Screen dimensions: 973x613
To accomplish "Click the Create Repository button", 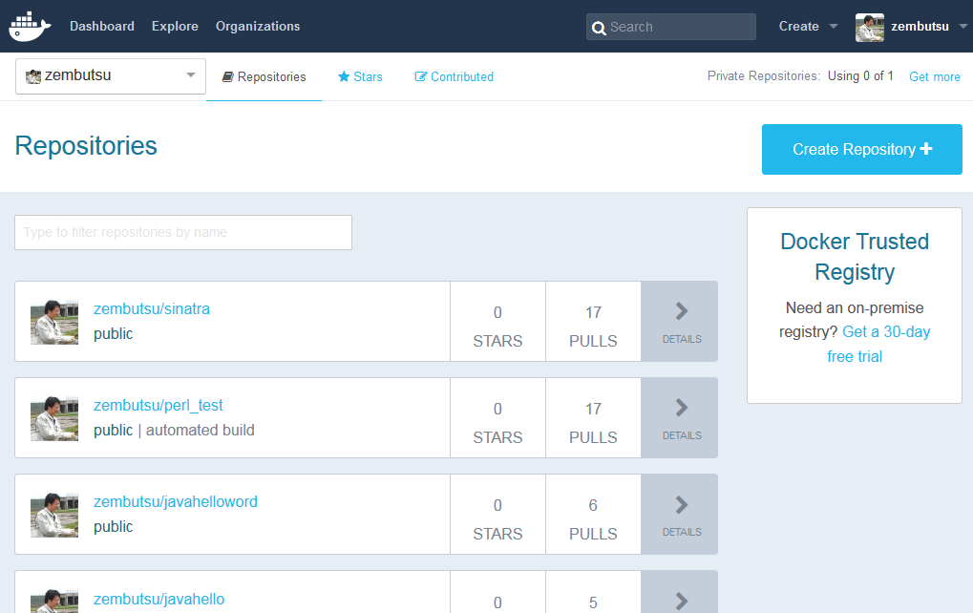I will [862, 149].
